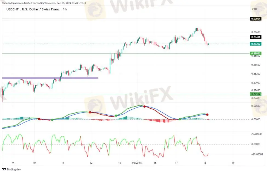
Task: Click the 0.89600 price axis value
Action: [x=256, y=32]
